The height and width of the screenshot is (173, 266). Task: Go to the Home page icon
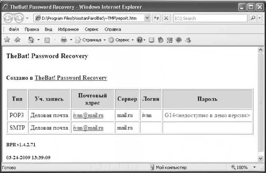point(31,40)
